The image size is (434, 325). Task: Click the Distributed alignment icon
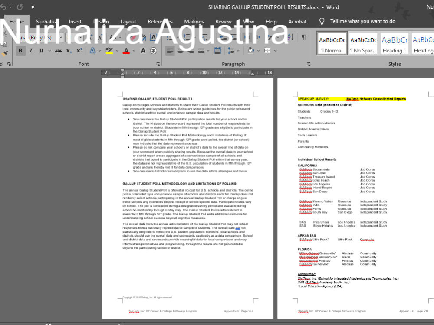217,51
